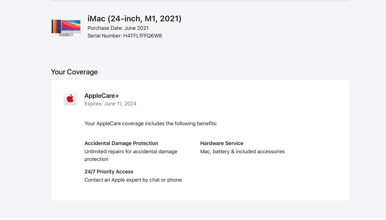Click the Purchase Date: June 2021 text

[x=118, y=28]
